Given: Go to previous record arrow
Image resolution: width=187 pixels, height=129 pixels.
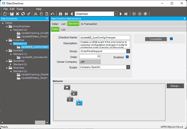Looking at the screenshot, I should click(x=72, y=14).
